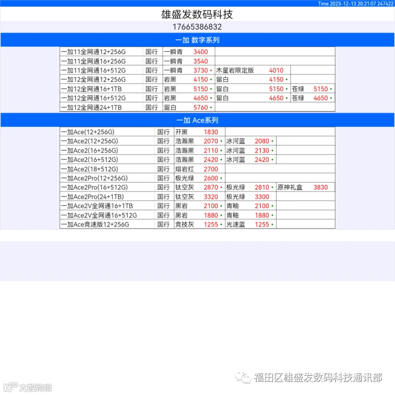
Task: Select row 一加Ace2Pro(24+1TB)
Action: point(197,197)
